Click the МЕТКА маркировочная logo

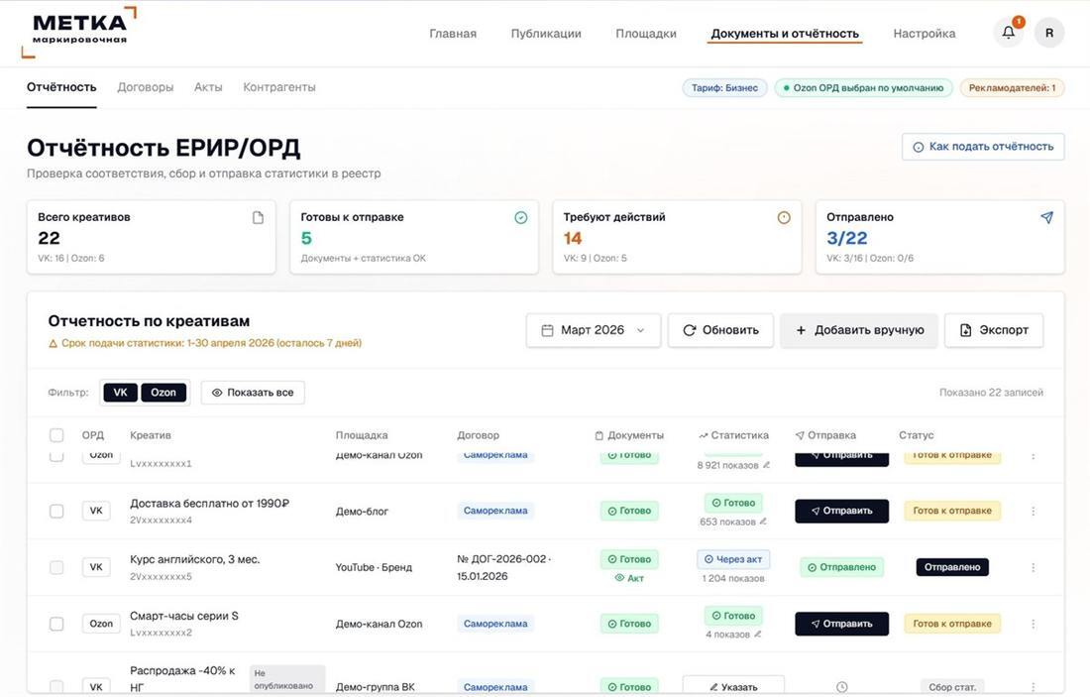coord(79,32)
